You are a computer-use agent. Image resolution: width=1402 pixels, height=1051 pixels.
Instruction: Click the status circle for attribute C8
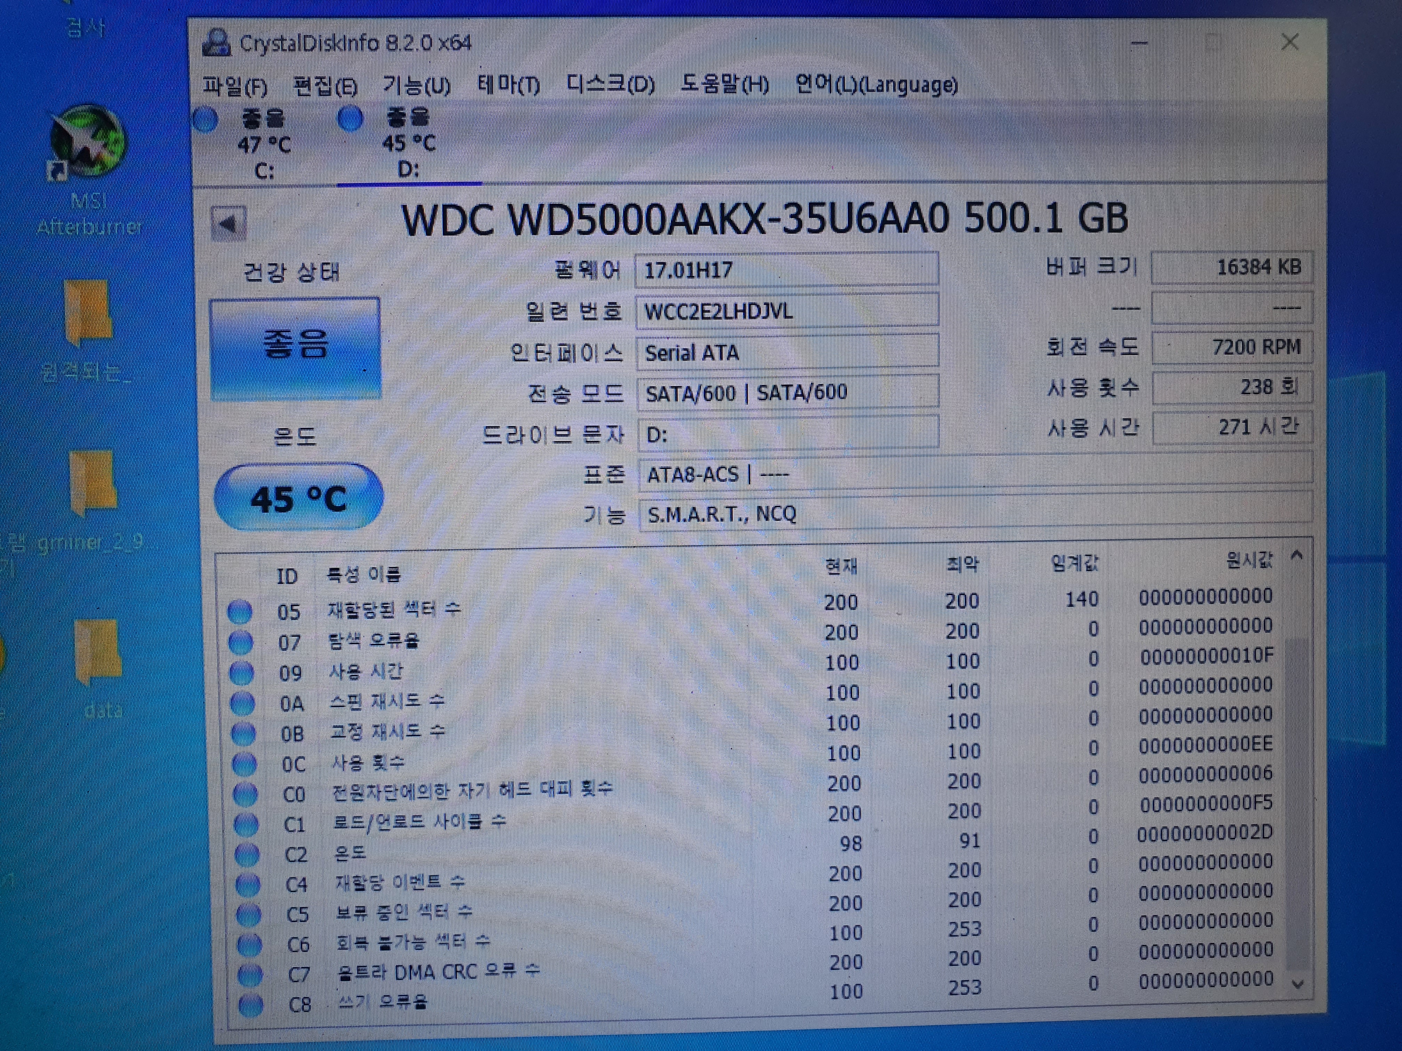(251, 1005)
